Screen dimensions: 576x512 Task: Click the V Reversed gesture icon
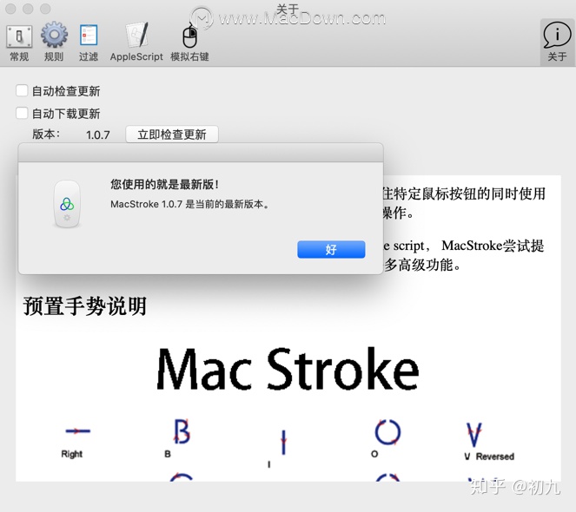[x=473, y=435]
